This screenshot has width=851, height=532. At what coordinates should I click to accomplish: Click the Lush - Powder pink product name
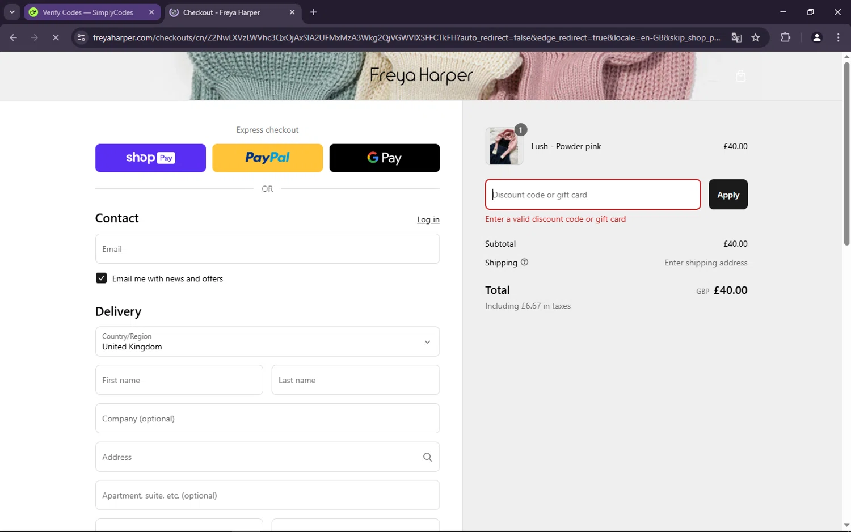click(x=566, y=146)
